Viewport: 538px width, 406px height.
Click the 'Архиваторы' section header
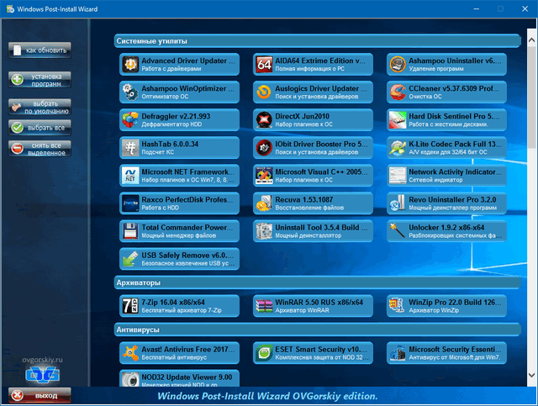click(x=140, y=282)
